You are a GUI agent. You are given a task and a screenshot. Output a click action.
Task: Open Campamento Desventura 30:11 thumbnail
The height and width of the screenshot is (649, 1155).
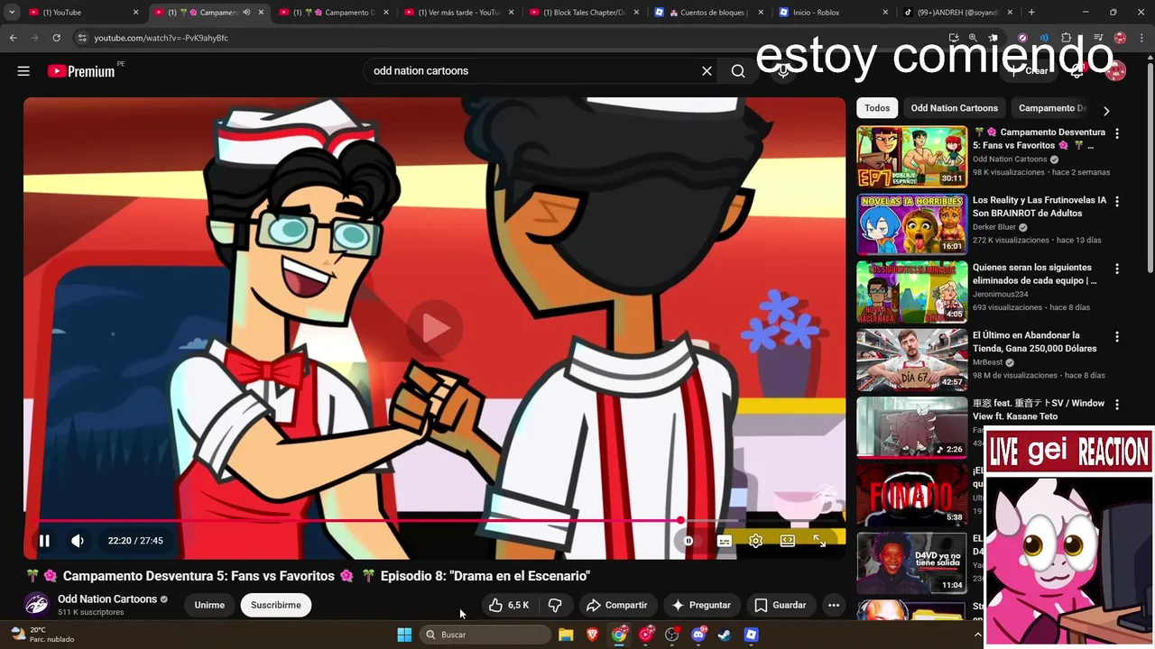tap(911, 157)
